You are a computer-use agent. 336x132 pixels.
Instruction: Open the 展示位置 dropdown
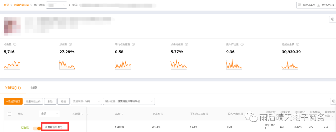(129, 101)
